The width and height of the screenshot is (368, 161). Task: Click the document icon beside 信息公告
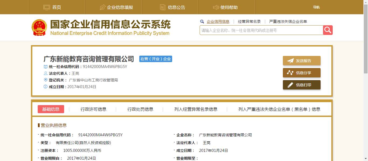pos(162,7)
